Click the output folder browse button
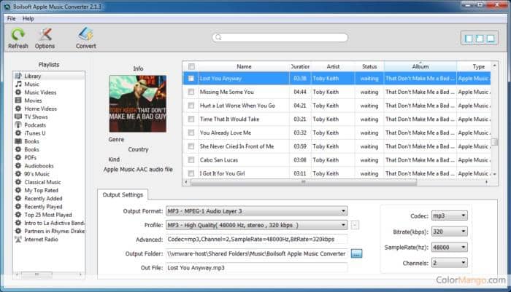Screen dimensions: 511x292 point(357,253)
